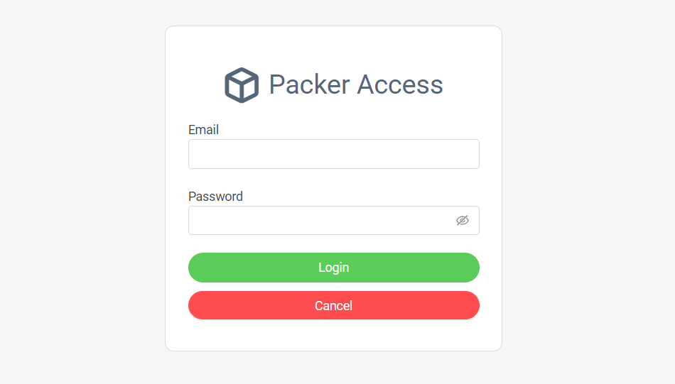
Task: Click the word Packer in the heading
Action: coord(309,84)
